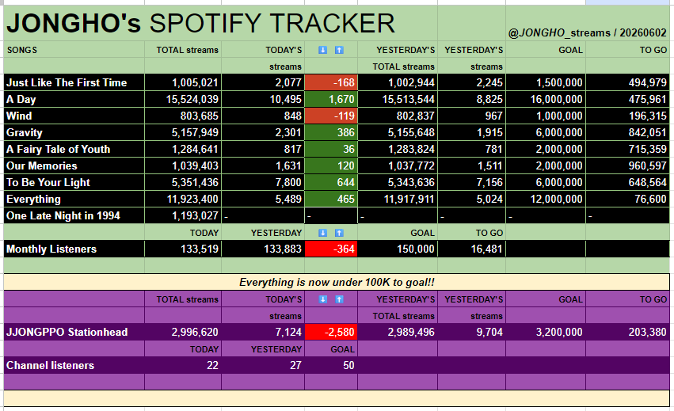The image size is (674, 411).
Task: Select Stationhead yesterday's streams 9,704
Action: click(x=471, y=332)
